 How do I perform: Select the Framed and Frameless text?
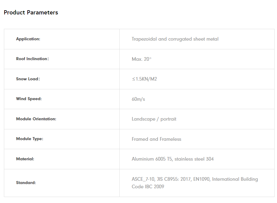coord(156,139)
